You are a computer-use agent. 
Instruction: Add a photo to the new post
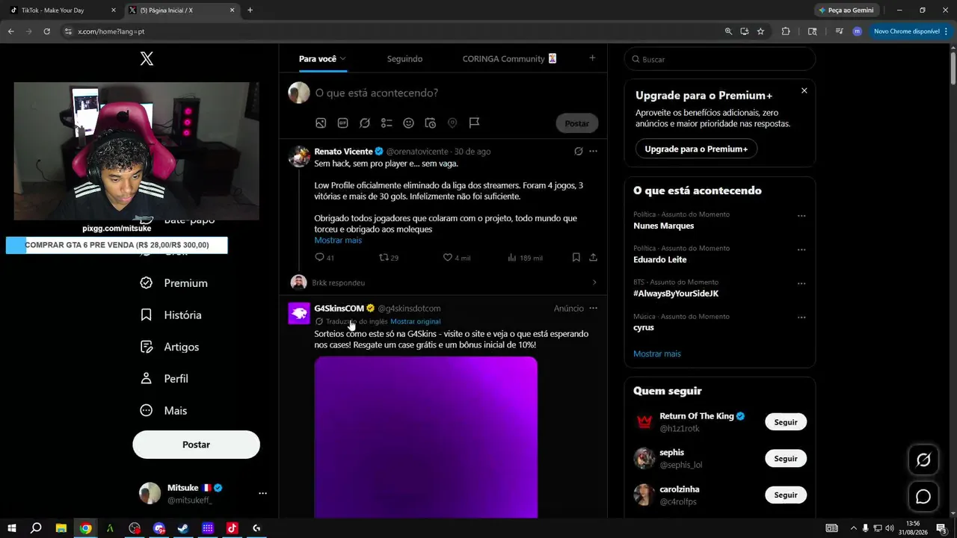(321, 123)
